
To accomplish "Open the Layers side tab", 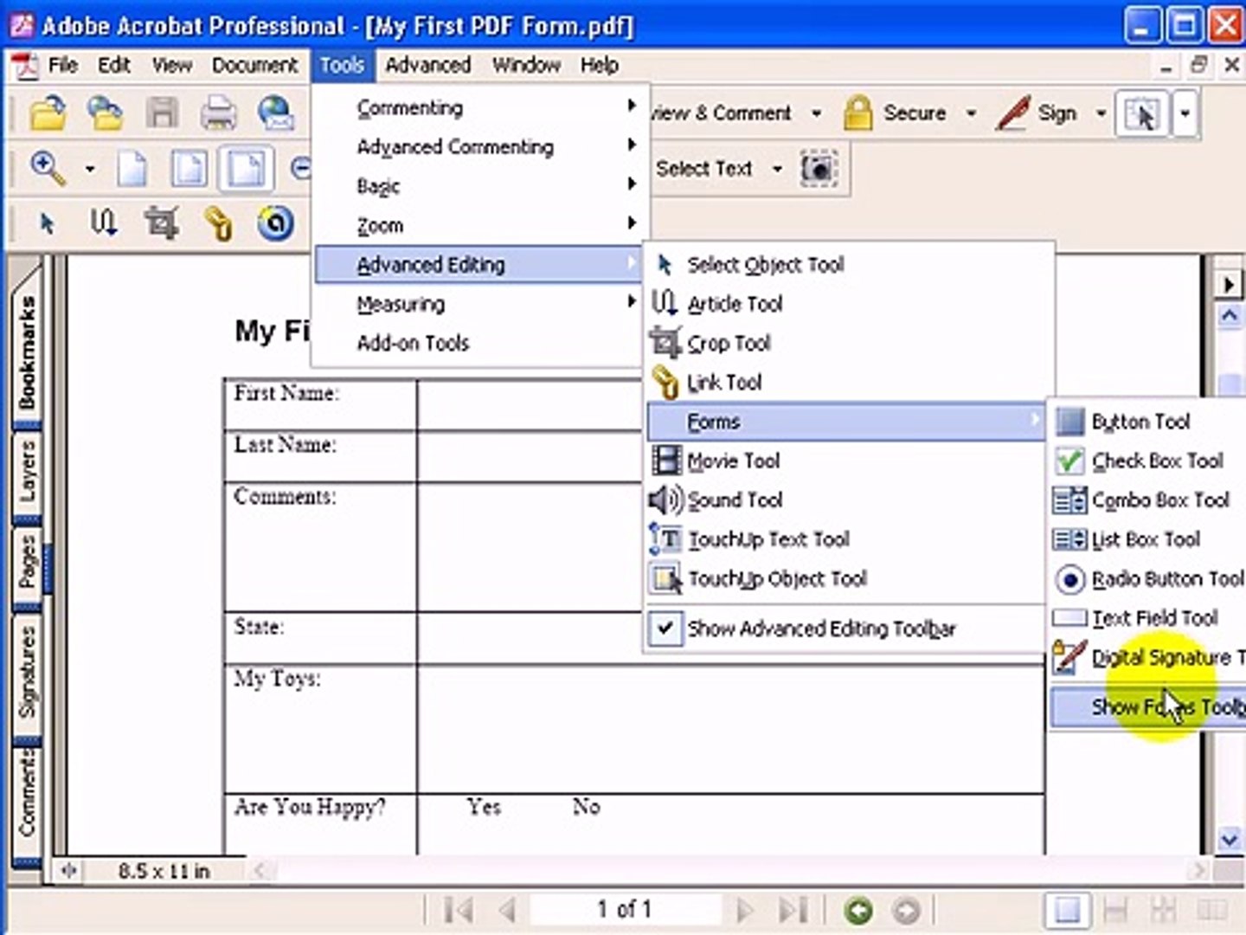I will click(28, 472).
